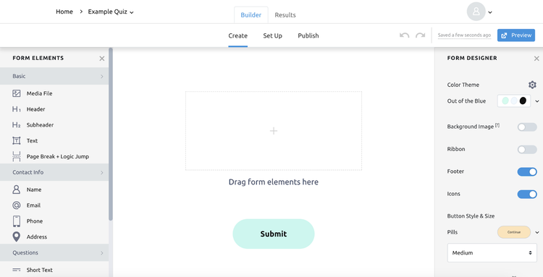Viewport: 543px width, 277px height.
Task: Turn on the Ribbon toggle
Action: point(527,150)
